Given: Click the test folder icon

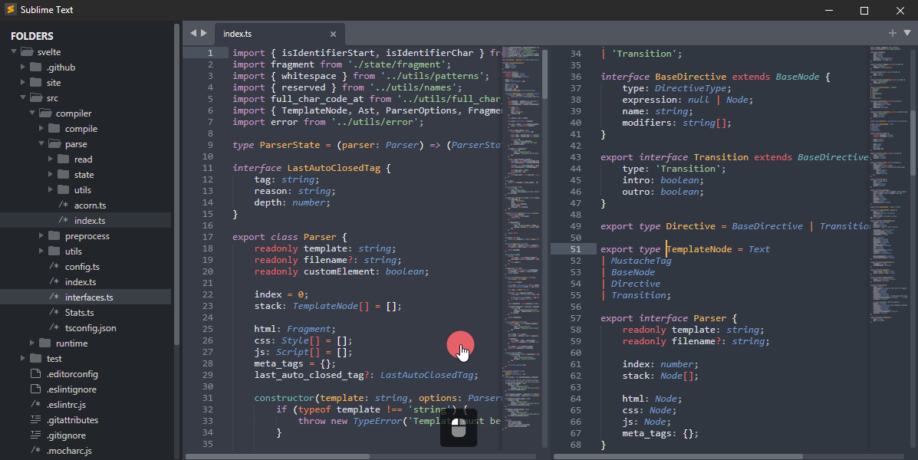Looking at the screenshot, I should (36, 358).
